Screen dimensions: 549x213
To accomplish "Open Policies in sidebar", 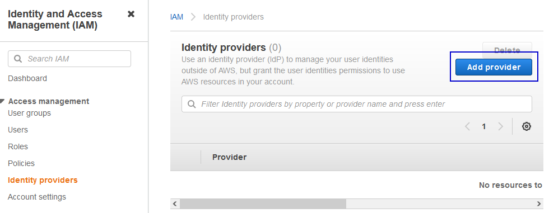I will (21, 163).
